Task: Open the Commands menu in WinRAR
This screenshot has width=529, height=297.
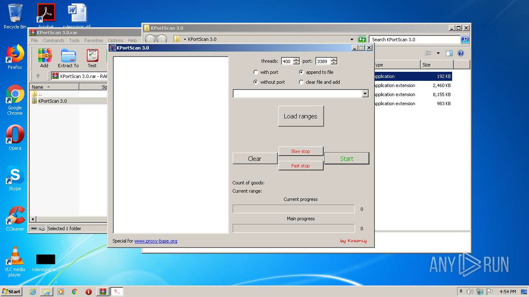Action: point(53,40)
